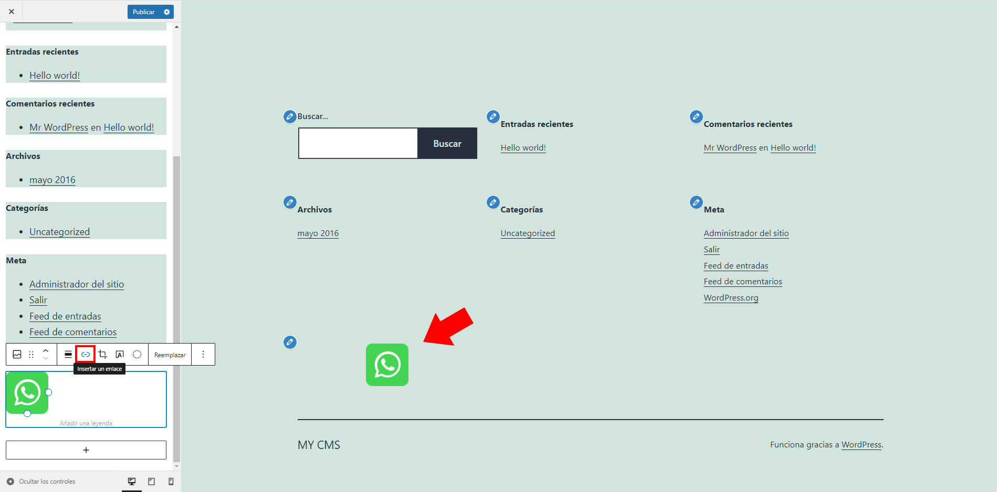The height and width of the screenshot is (492, 997).
Task: Open block options three-dot menu
Action: point(203,355)
